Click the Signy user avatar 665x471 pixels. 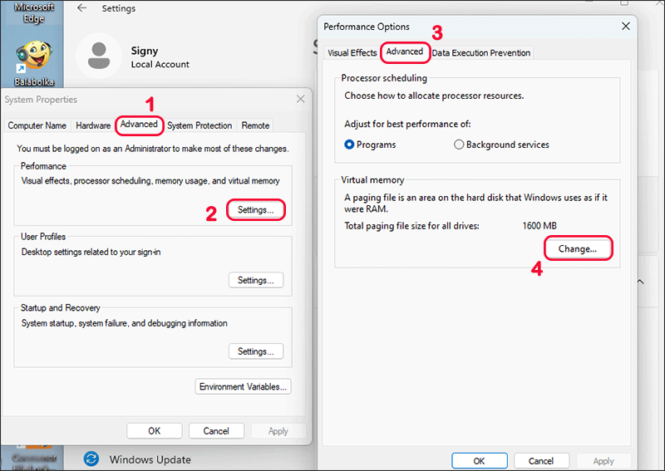(x=98, y=56)
